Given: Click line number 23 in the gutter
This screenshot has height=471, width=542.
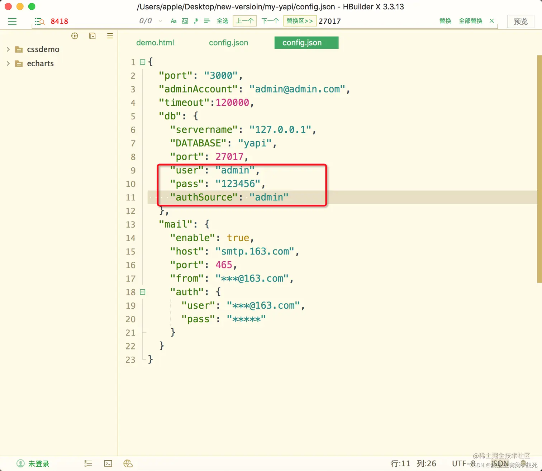Looking at the screenshot, I should click(x=130, y=360).
